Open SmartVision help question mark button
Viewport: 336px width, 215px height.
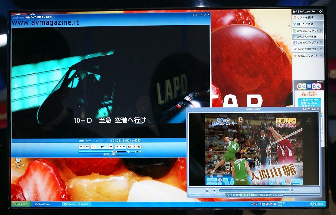(x=304, y=109)
